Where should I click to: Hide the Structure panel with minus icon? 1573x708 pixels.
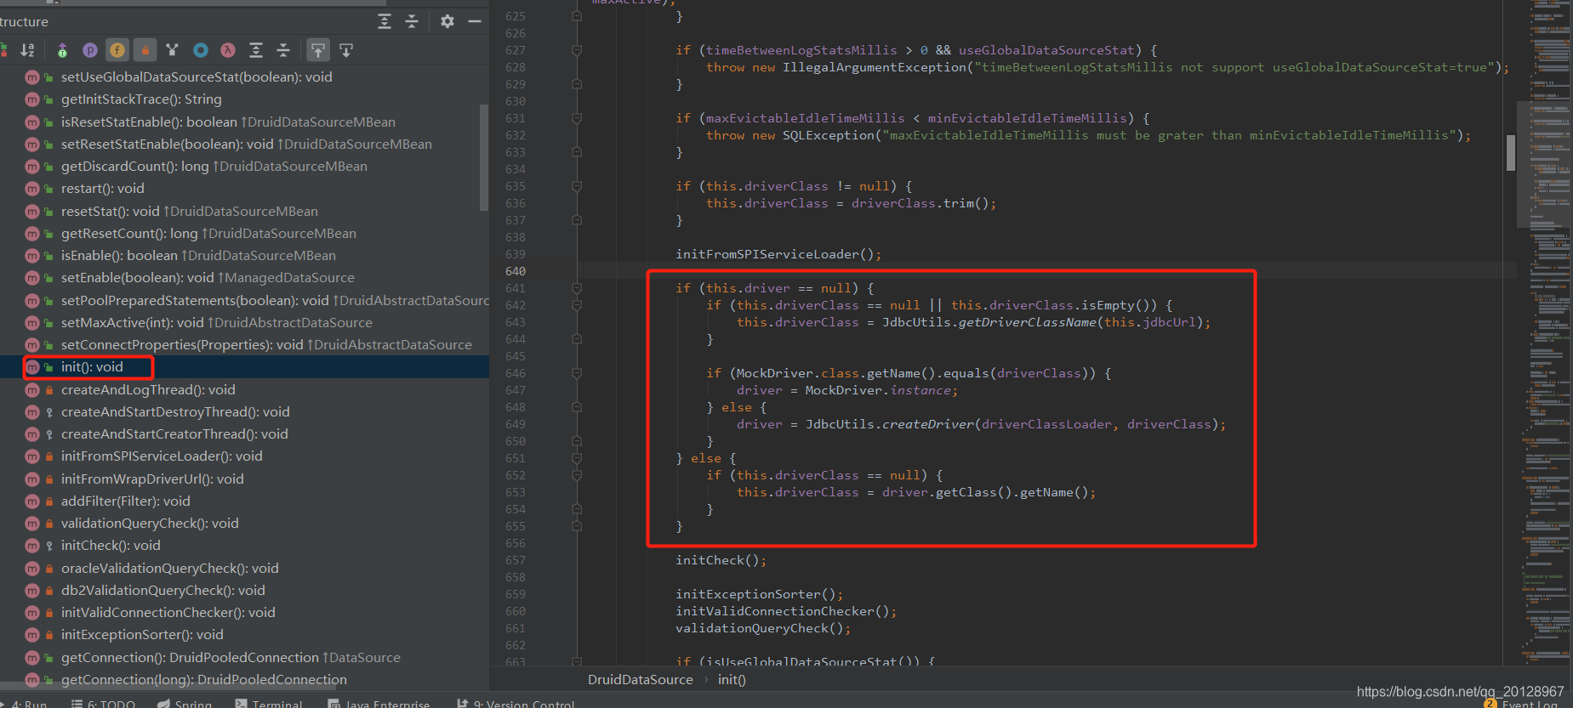(x=475, y=21)
